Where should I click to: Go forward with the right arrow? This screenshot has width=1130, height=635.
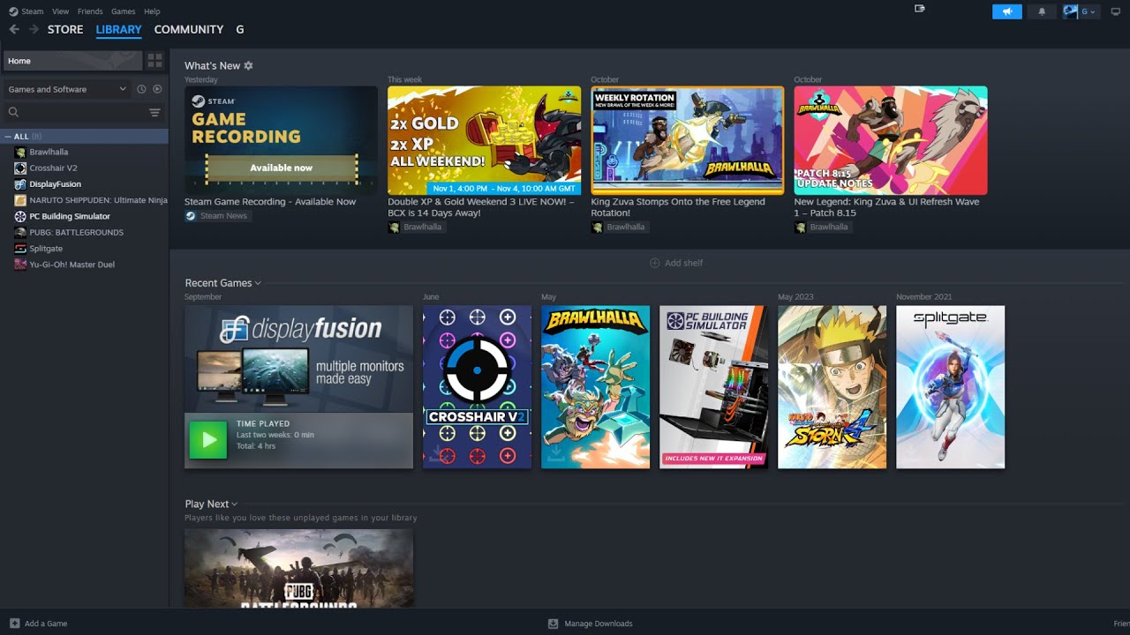pos(34,29)
